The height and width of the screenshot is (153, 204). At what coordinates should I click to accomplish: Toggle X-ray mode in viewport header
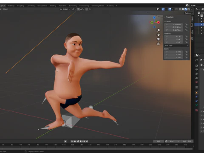coord(176,9)
